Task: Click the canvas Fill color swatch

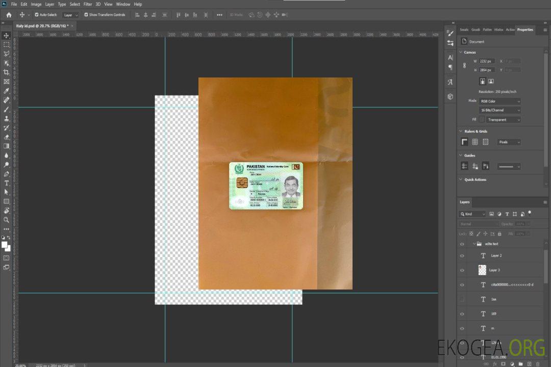Action: (482, 119)
